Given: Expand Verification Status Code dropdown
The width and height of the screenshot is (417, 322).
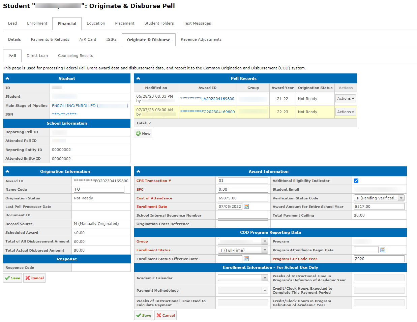Looking at the screenshot, I should point(379,198).
